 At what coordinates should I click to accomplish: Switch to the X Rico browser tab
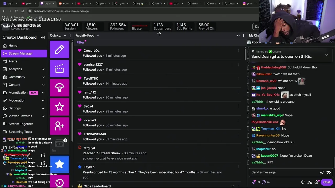point(158,3)
